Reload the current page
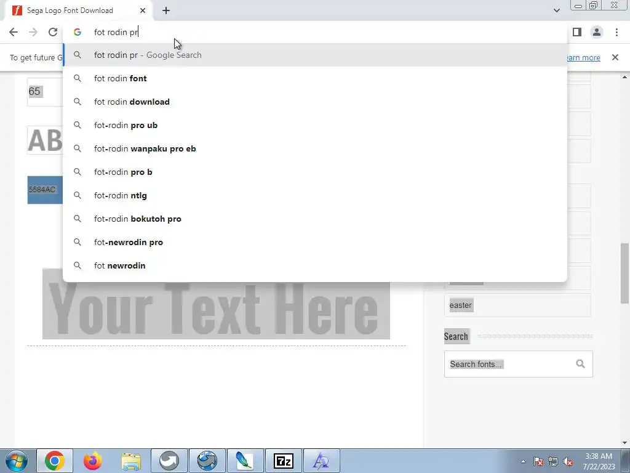 pos(53,32)
